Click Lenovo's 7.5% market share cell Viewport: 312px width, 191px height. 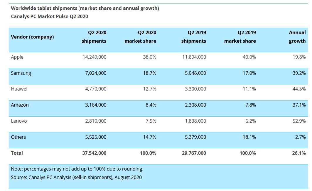pos(151,121)
